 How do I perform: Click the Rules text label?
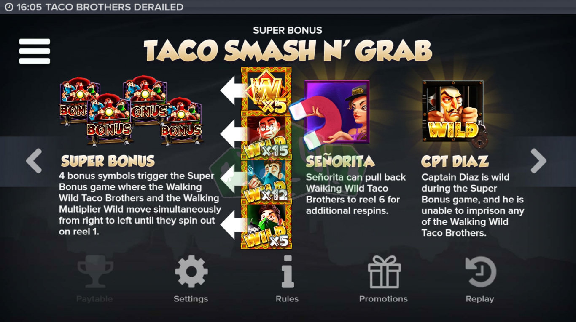[287, 299]
